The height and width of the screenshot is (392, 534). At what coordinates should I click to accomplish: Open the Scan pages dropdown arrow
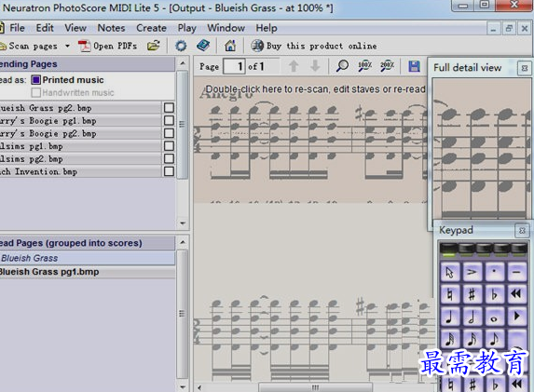pyautogui.click(x=67, y=46)
